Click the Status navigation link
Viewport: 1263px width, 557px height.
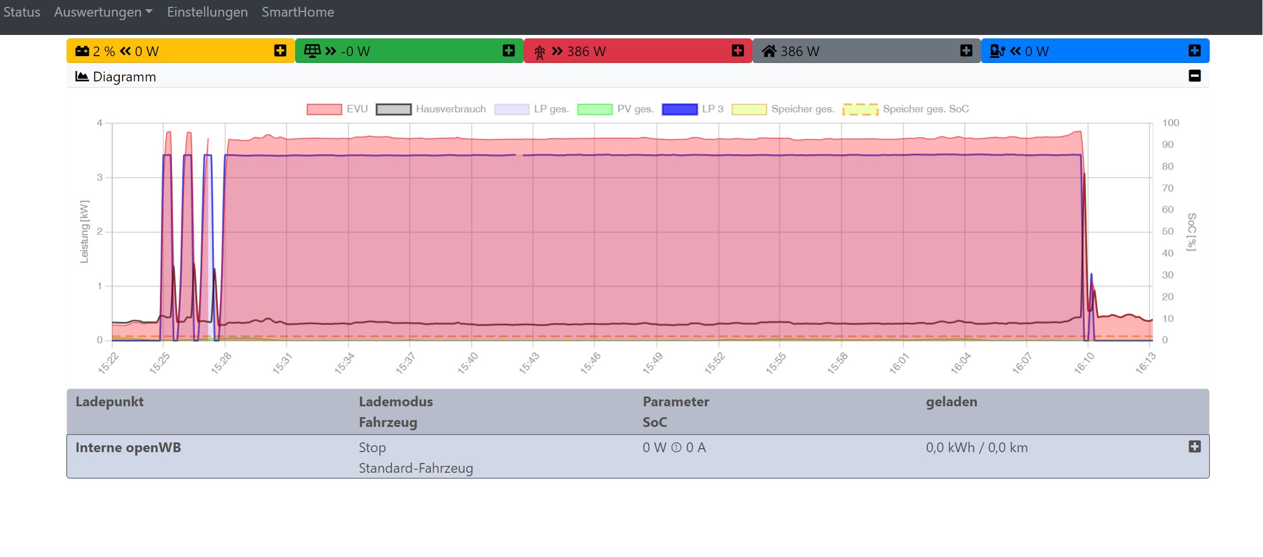click(22, 12)
